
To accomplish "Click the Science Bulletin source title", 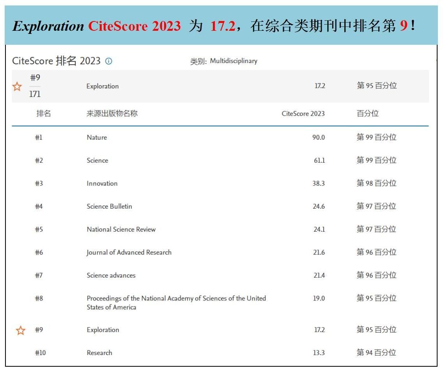I will click(x=109, y=206).
